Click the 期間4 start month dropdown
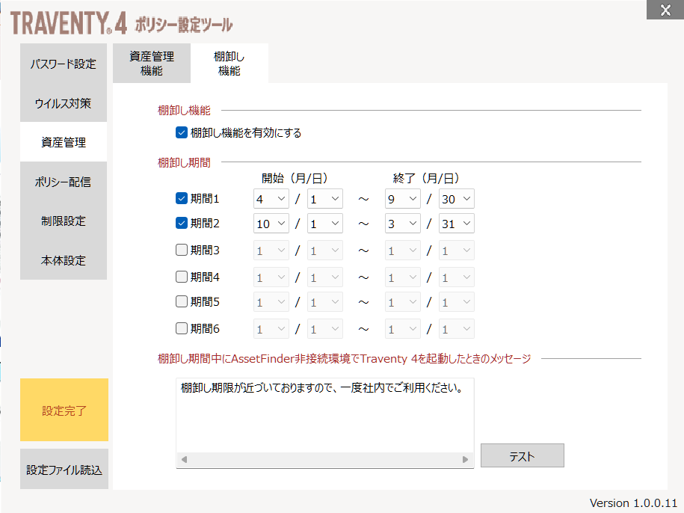The image size is (684, 513). coord(271,277)
